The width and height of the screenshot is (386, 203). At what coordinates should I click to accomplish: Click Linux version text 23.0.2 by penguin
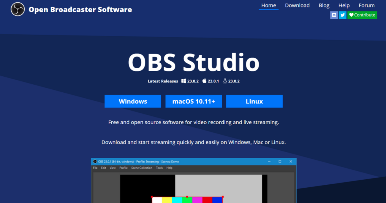click(x=234, y=81)
